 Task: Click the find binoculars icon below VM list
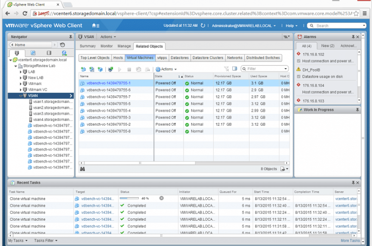coord(83,169)
